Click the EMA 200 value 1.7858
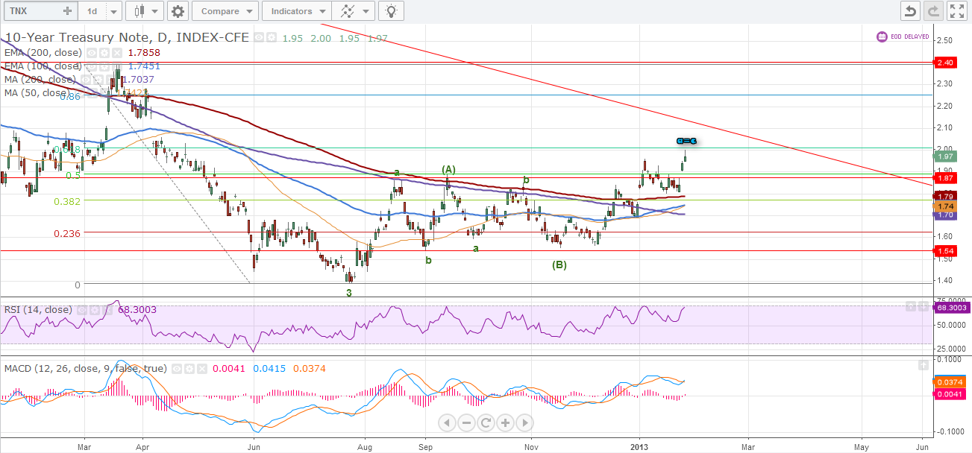The image size is (972, 453). tap(144, 53)
